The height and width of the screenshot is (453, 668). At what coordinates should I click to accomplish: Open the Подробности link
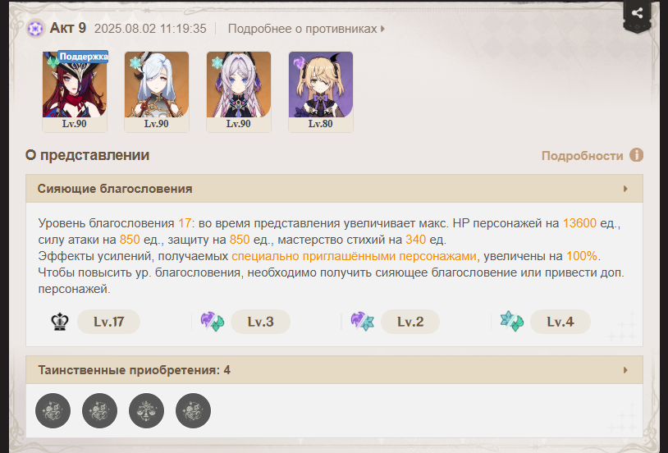pyautogui.click(x=582, y=156)
